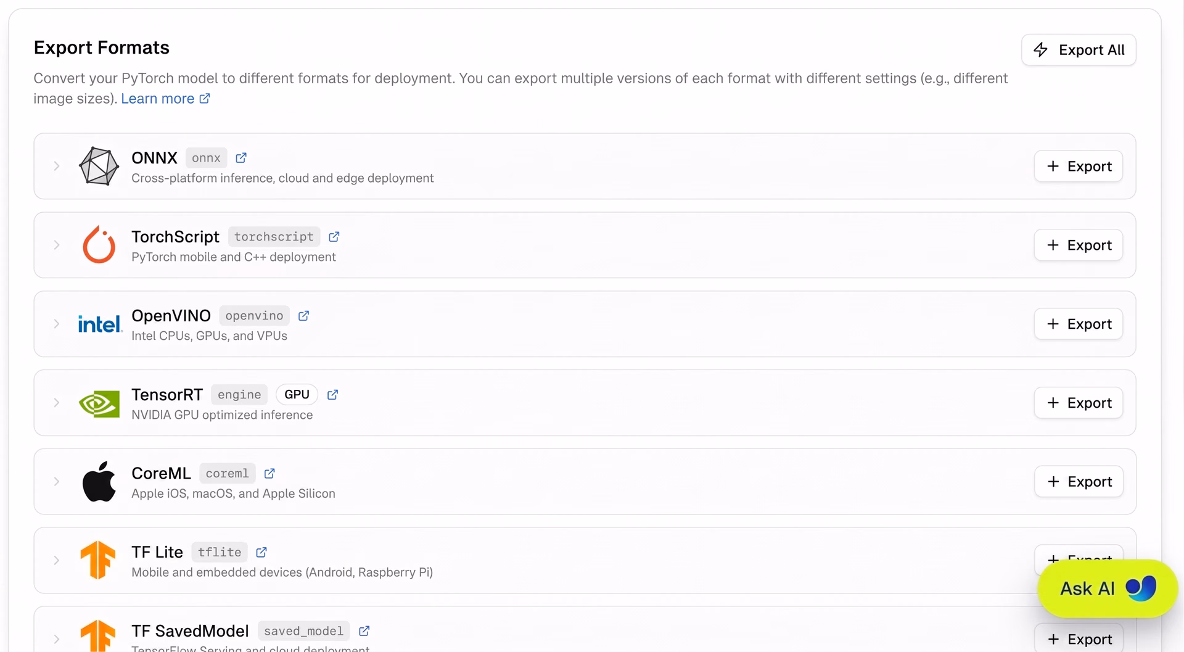The width and height of the screenshot is (1184, 652).
Task: Expand the OpenVINO format row
Action: coord(57,324)
